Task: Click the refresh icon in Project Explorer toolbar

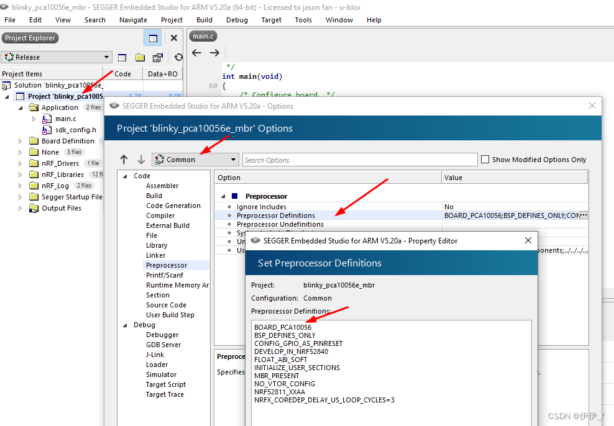Action: click(178, 57)
